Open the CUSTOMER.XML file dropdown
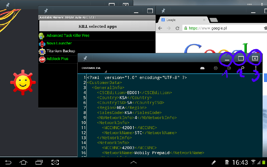267x167 pixels. 94,68
